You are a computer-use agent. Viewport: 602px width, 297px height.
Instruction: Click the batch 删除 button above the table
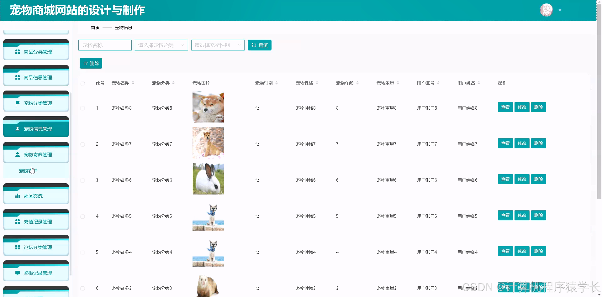pos(91,63)
